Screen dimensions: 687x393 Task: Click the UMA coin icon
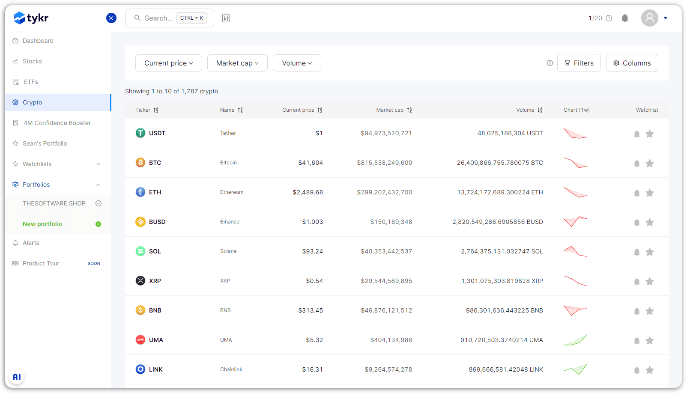click(140, 340)
